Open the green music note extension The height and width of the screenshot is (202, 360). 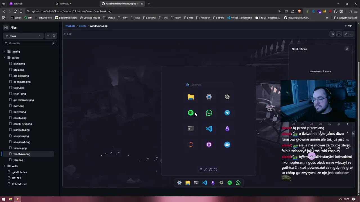click(308, 11)
